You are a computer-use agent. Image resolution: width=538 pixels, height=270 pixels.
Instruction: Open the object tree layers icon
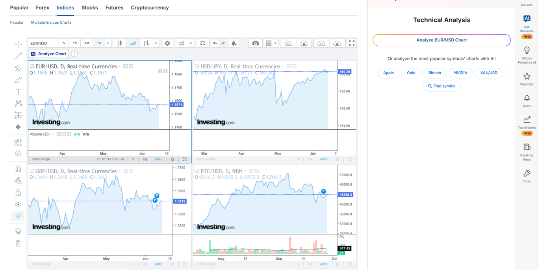point(18,231)
